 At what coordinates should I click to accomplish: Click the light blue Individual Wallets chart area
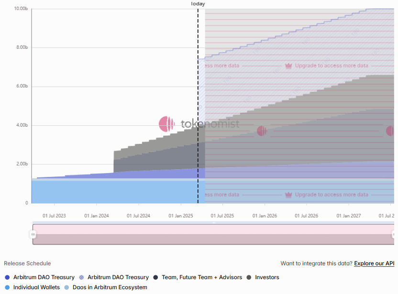(x=115, y=191)
